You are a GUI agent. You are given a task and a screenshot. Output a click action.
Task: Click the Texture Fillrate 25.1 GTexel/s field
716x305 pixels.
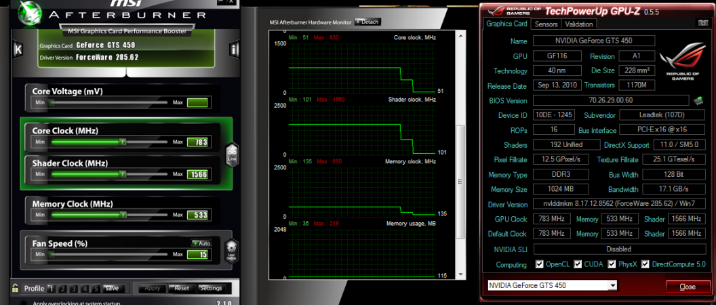tap(673, 159)
